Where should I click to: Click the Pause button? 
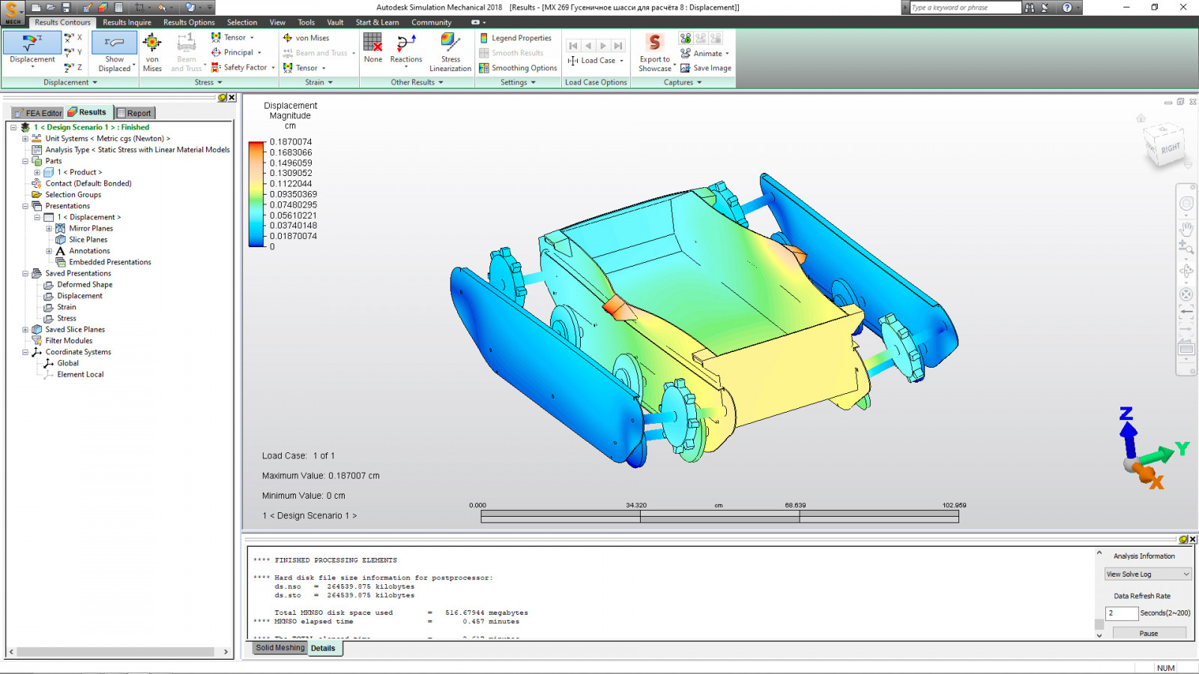coord(1149,634)
